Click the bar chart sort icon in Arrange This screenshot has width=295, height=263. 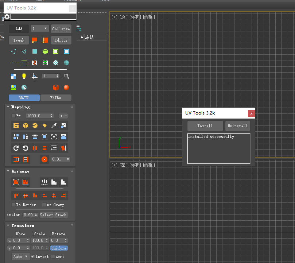click(x=54, y=182)
